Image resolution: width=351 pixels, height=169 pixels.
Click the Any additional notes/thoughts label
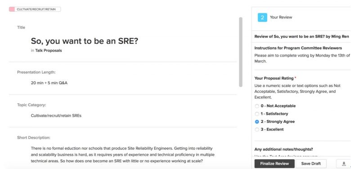click(283, 149)
